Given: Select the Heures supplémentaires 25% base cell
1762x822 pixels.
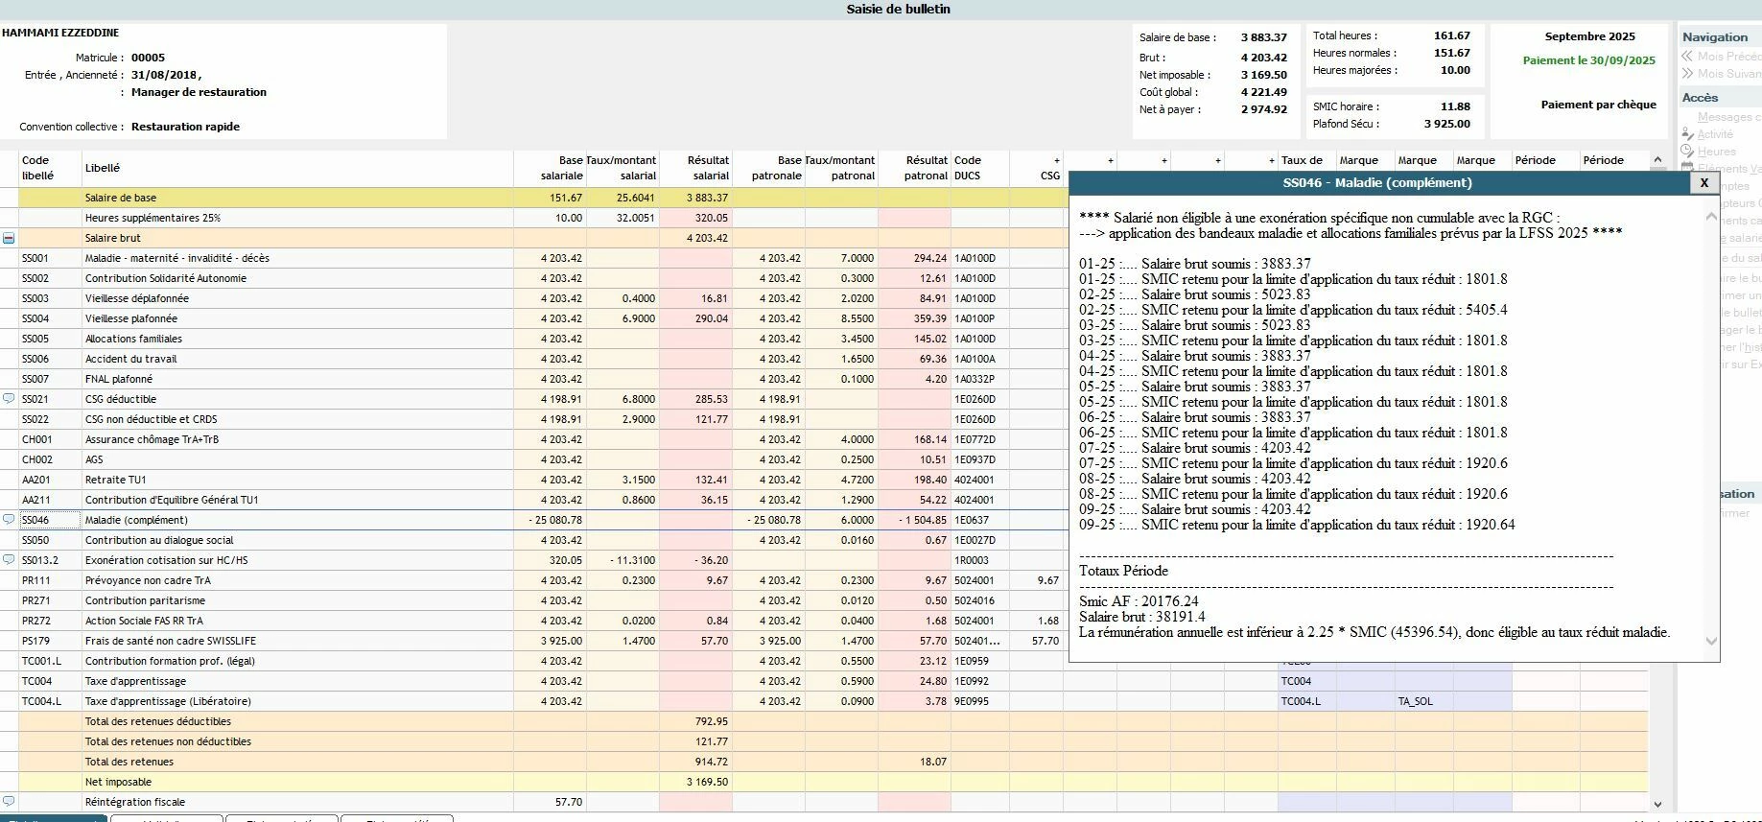Looking at the screenshot, I should tap(550, 218).
